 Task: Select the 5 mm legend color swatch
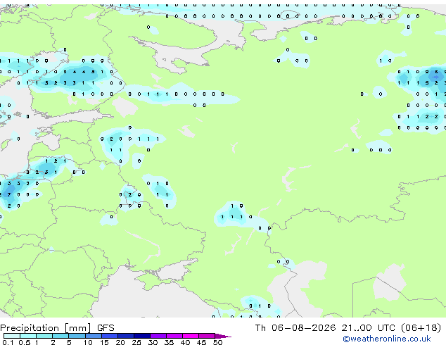tap(77, 336)
